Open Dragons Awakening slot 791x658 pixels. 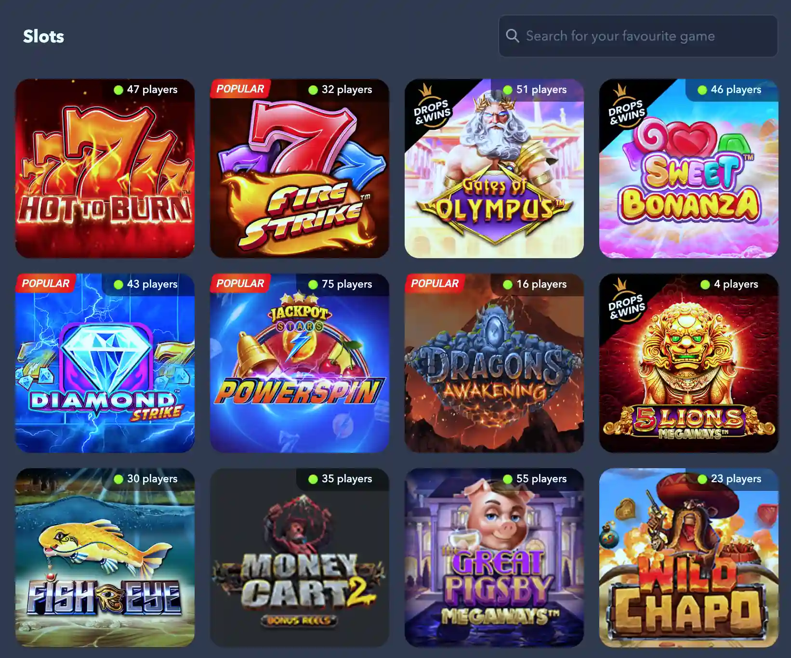[x=494, y=363]
